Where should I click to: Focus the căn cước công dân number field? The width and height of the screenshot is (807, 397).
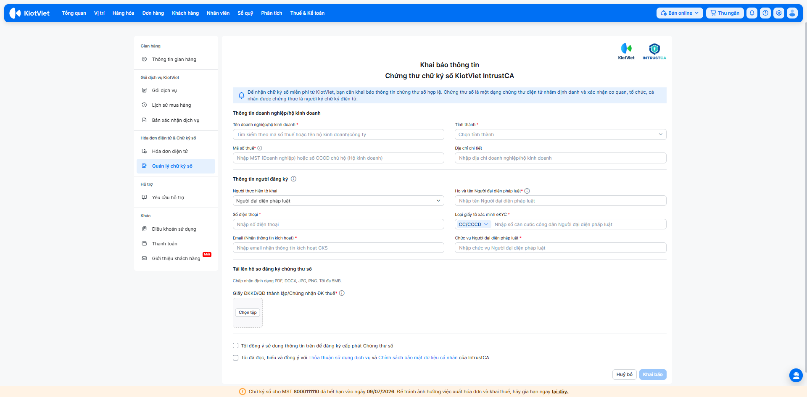[x=579, y=224]
